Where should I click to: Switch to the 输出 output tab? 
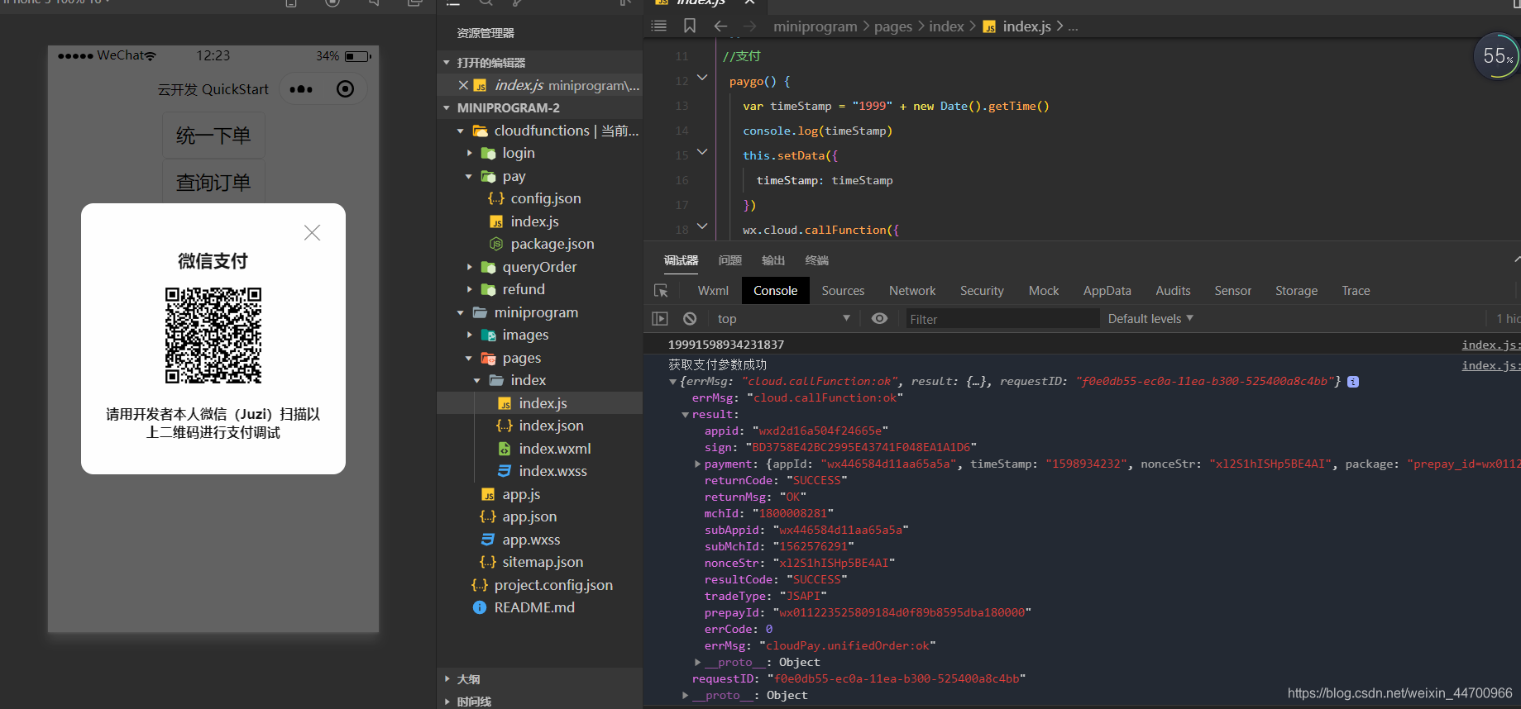(x=772, y=260)
